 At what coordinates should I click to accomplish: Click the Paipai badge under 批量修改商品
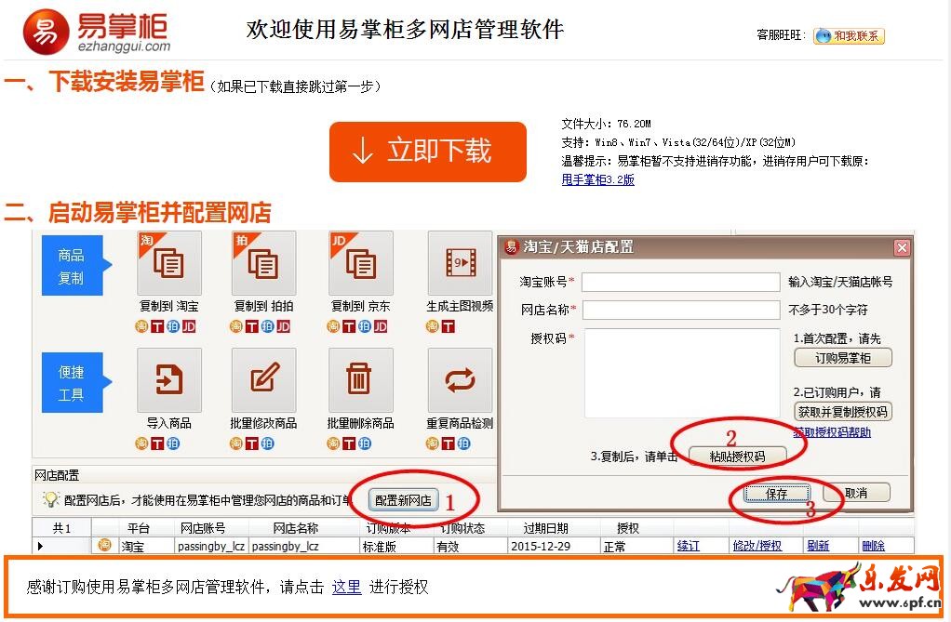pos(267,443)
